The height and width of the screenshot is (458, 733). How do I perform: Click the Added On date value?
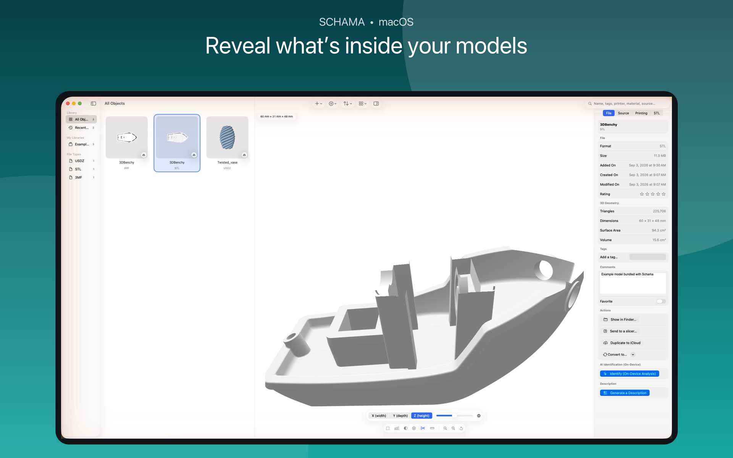(647, 165)
